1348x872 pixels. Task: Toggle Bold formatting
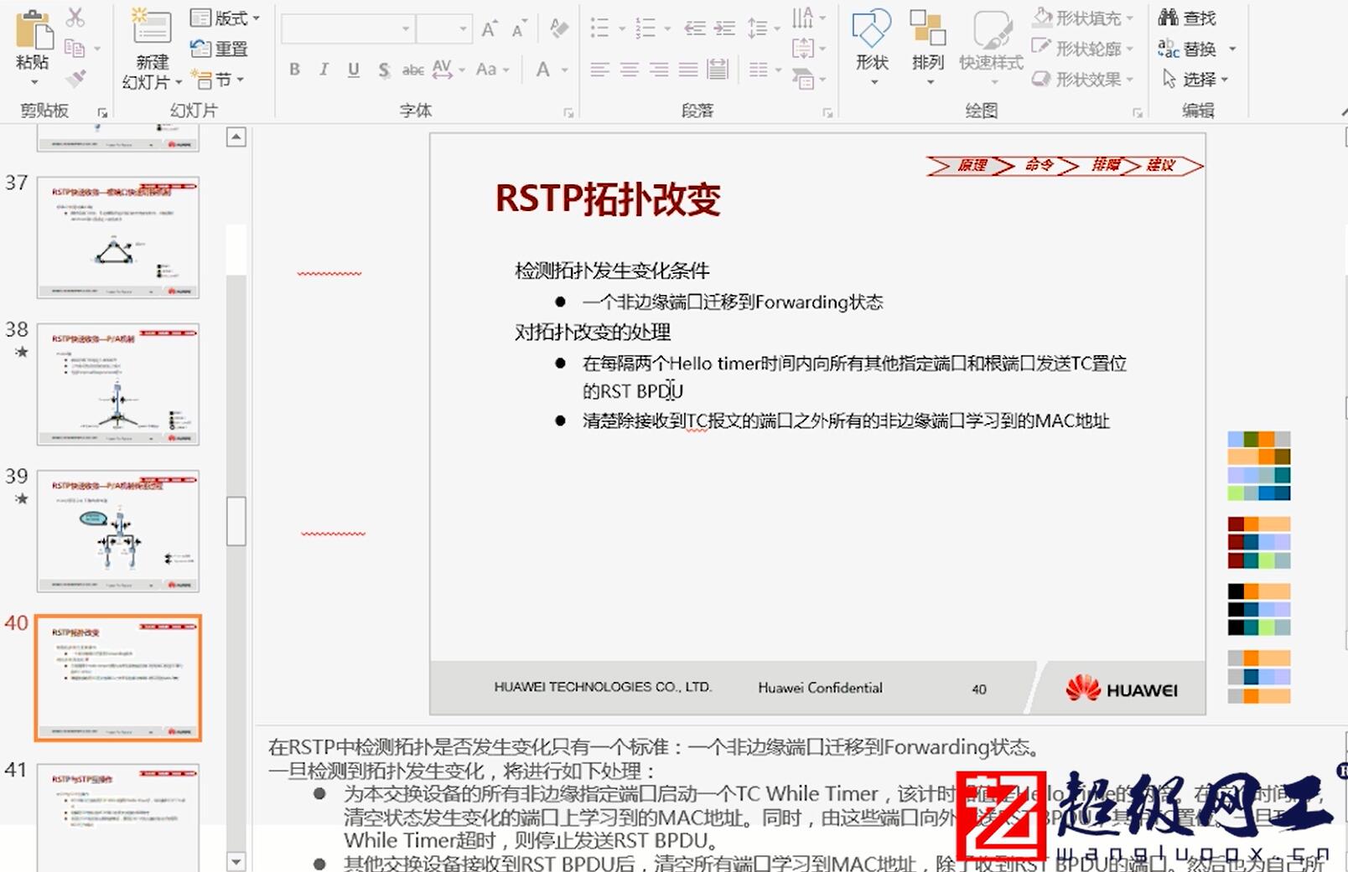coord(294,70)
